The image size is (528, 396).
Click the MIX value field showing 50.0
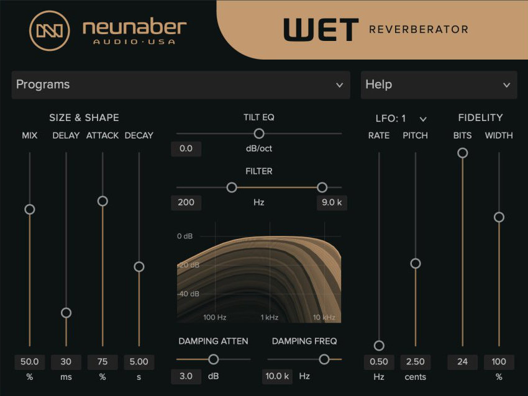click(29, 362)
